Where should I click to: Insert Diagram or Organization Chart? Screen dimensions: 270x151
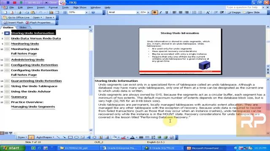click(94, 137)
